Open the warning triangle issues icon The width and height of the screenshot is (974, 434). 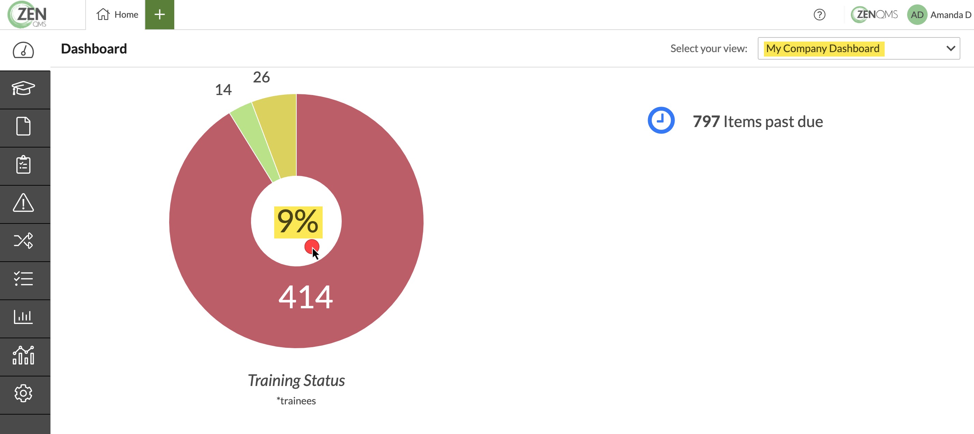pyautogui.click(x=24, y=203)
